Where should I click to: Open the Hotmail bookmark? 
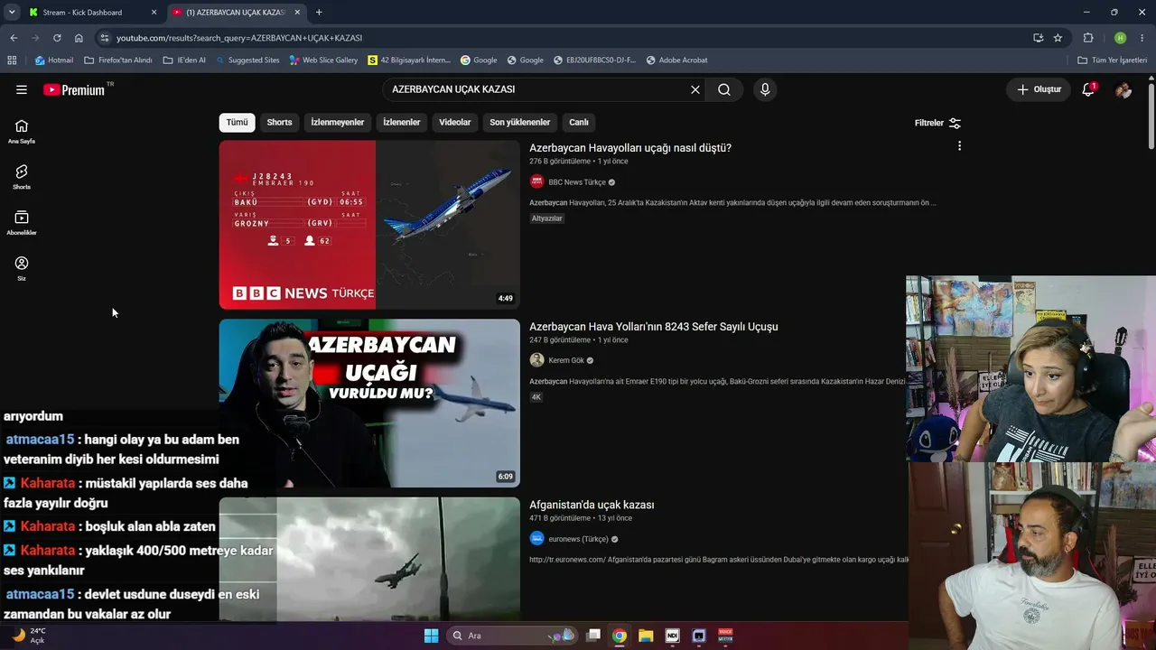tap(54, 60)
